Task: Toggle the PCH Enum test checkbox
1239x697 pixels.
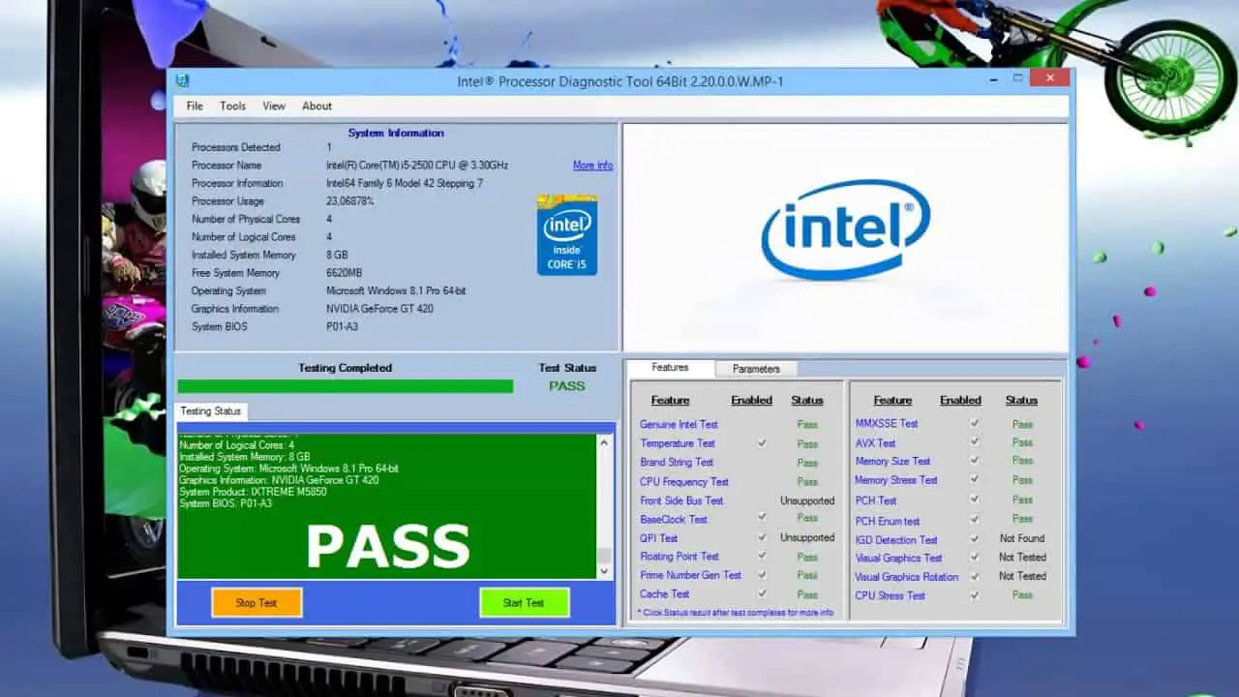Action: pos(975,519)
